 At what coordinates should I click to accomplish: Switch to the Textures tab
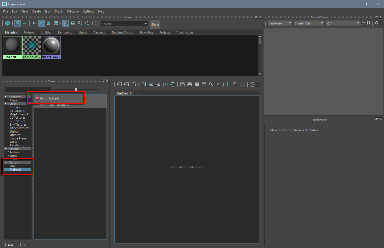point(29,32)
